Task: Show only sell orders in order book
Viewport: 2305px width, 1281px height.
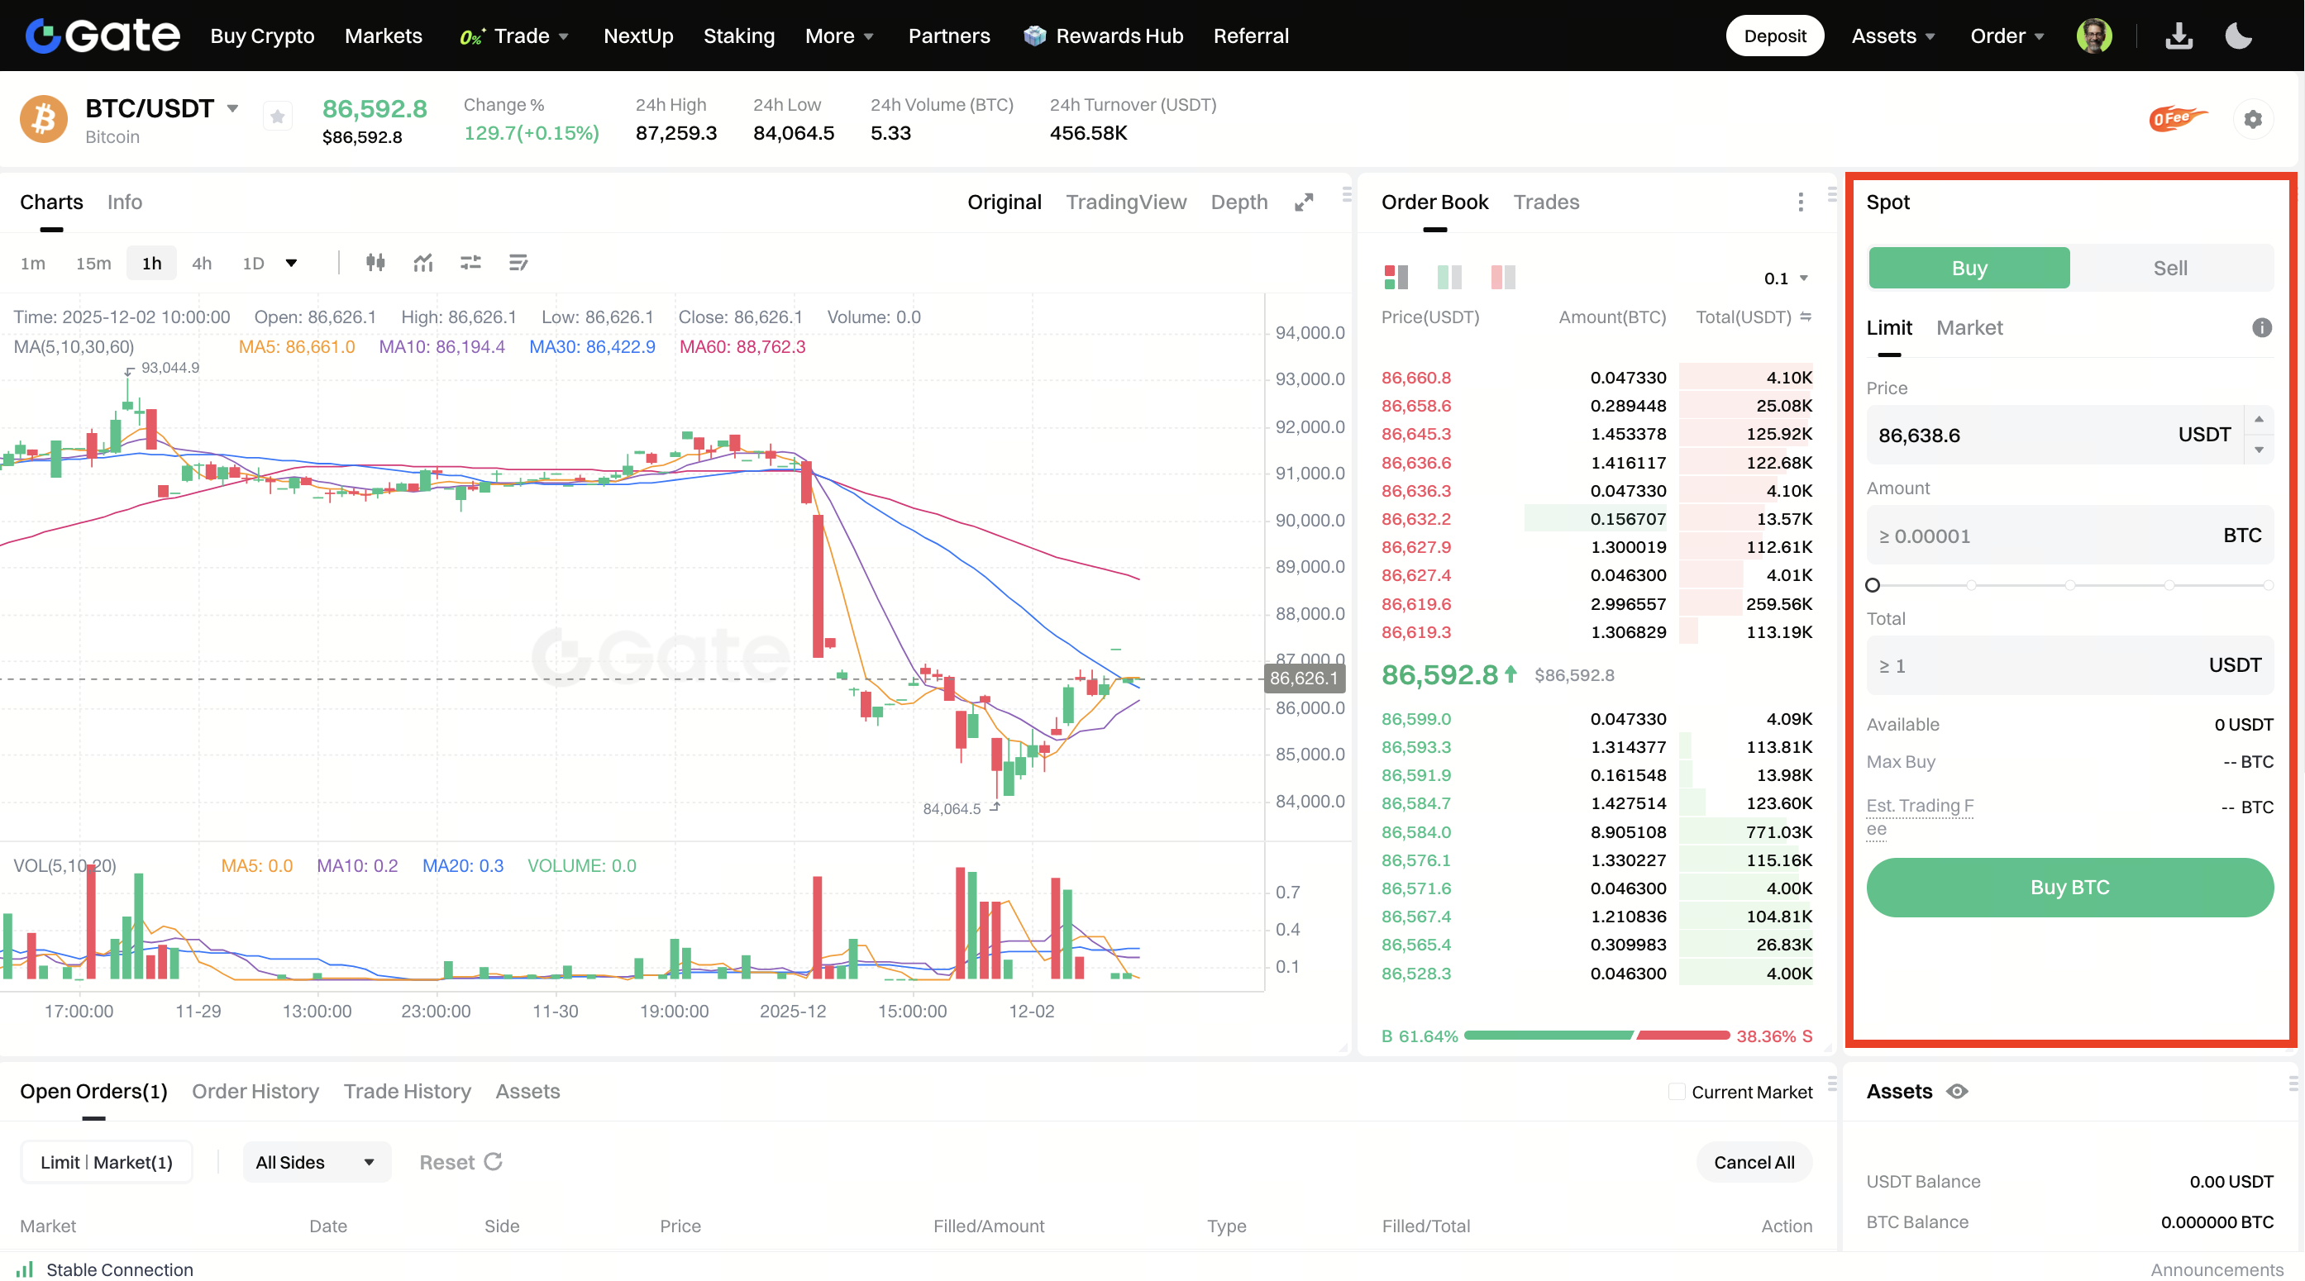Action: click(x=1503, y=278)
